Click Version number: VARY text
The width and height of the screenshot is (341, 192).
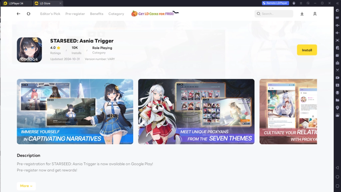pyautogui.click(x=100, y=59)
